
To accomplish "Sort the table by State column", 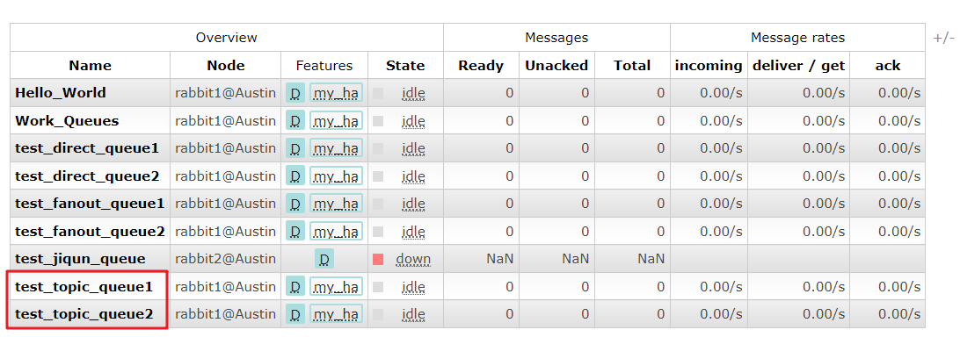I will coord(405,66).
